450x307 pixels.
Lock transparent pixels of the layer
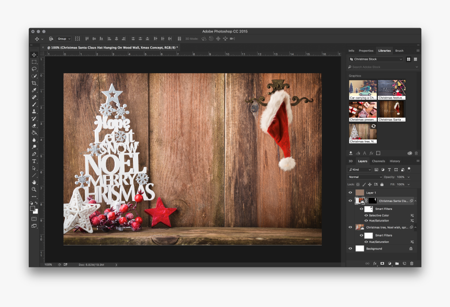coord(357,184)
